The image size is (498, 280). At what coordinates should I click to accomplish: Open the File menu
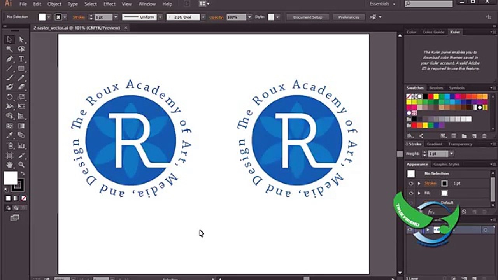pyautogui.click(x=23, y=4)
